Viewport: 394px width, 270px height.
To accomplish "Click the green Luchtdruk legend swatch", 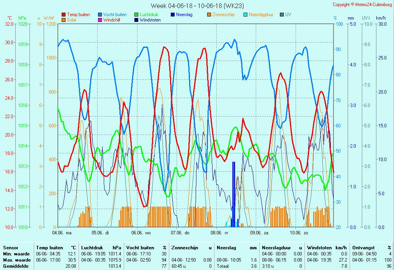I will [136, 15].
